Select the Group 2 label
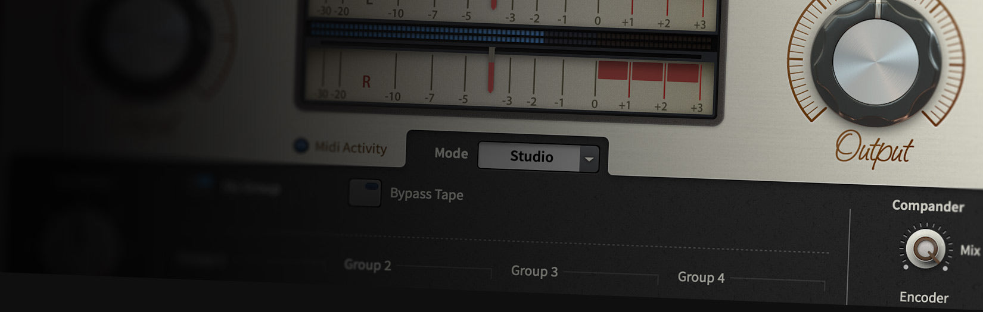Screen dimensions: 983x312 pos(368,265)
